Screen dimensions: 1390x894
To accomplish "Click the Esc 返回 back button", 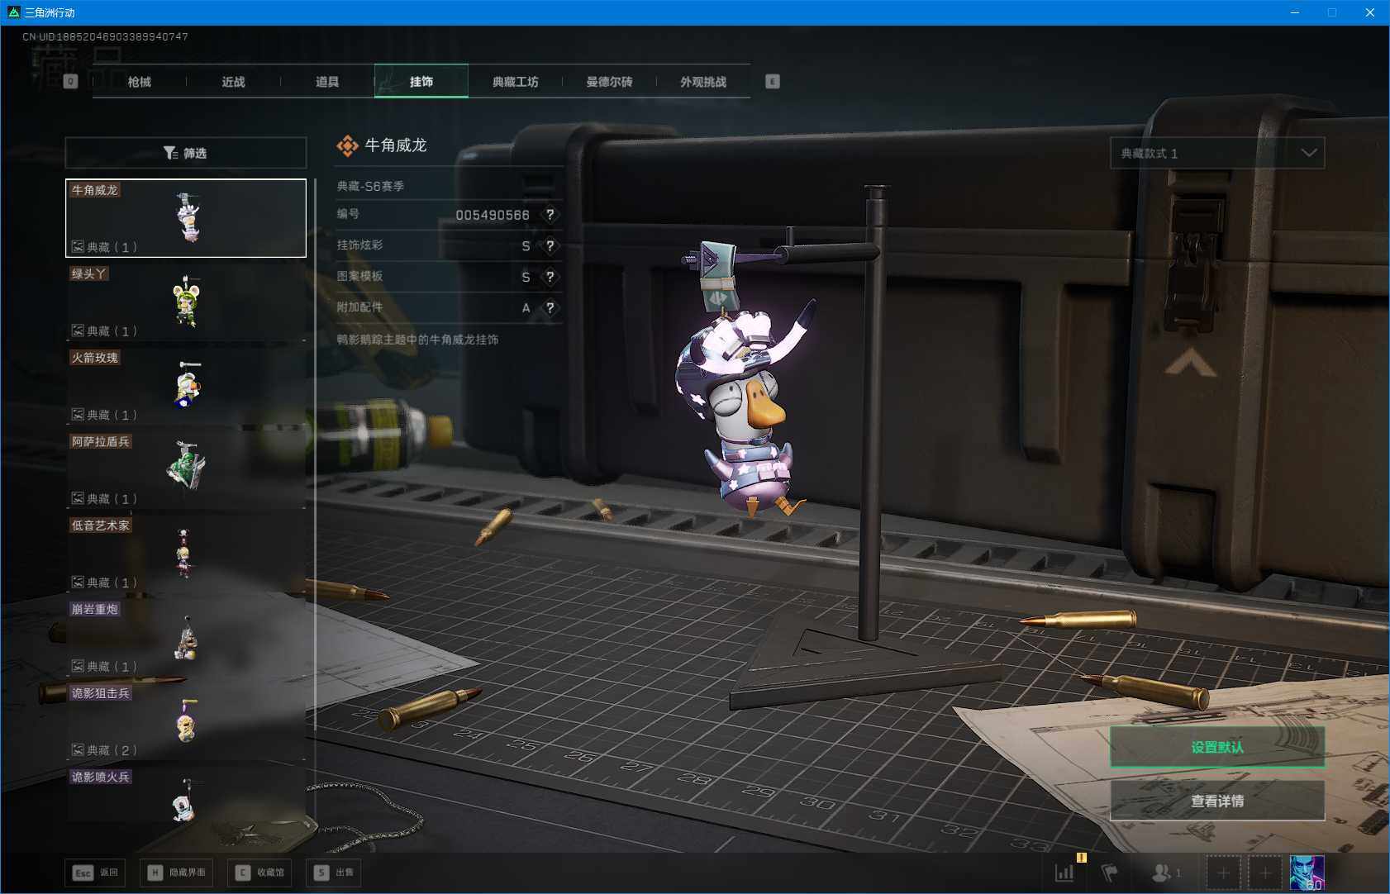I will click(x=95, y=873).
